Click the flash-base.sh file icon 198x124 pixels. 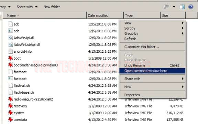(x=11, y=92)
